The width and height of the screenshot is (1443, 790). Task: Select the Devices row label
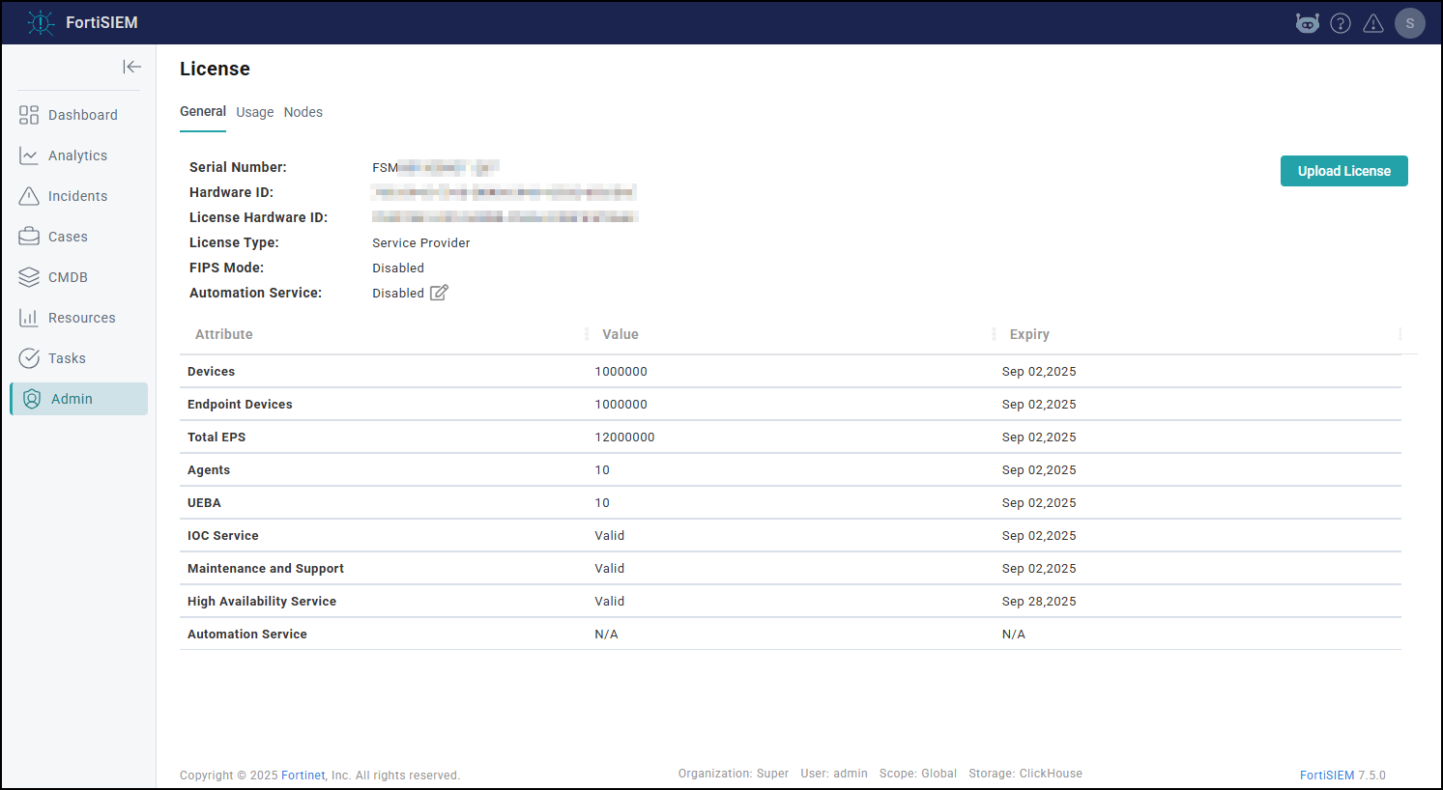(211, 372)
